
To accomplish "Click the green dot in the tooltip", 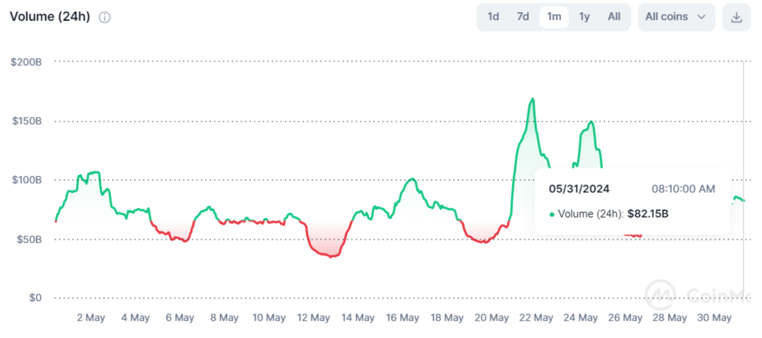I will [552, 214].
